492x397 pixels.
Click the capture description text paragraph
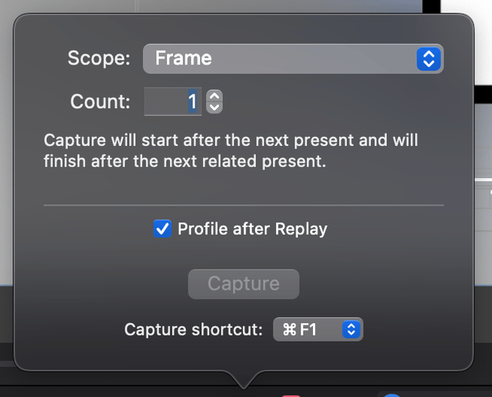tap(231, 151)
